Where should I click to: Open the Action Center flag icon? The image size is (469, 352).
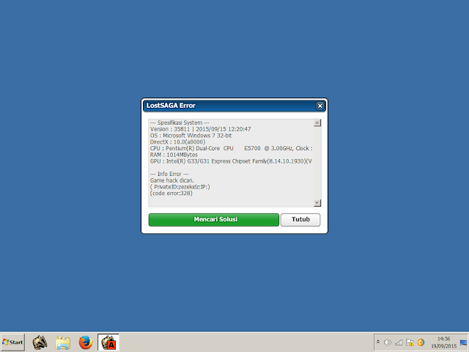coord(410,342)
